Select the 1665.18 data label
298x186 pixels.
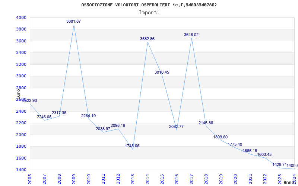250,151
